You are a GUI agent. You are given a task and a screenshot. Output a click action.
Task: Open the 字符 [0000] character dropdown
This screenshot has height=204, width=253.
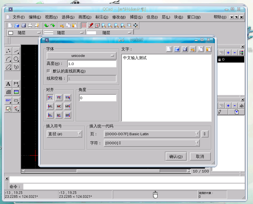tap(152, 143)
